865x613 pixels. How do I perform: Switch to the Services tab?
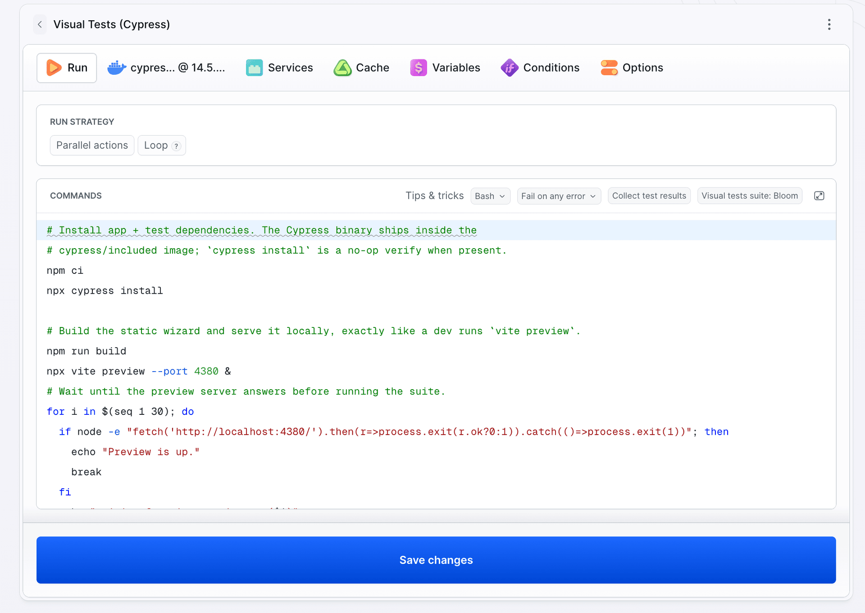click(279, 68)
